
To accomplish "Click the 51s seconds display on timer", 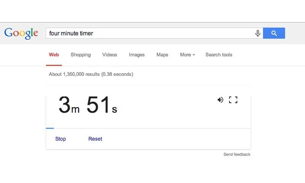I will [x=101, y=105].
